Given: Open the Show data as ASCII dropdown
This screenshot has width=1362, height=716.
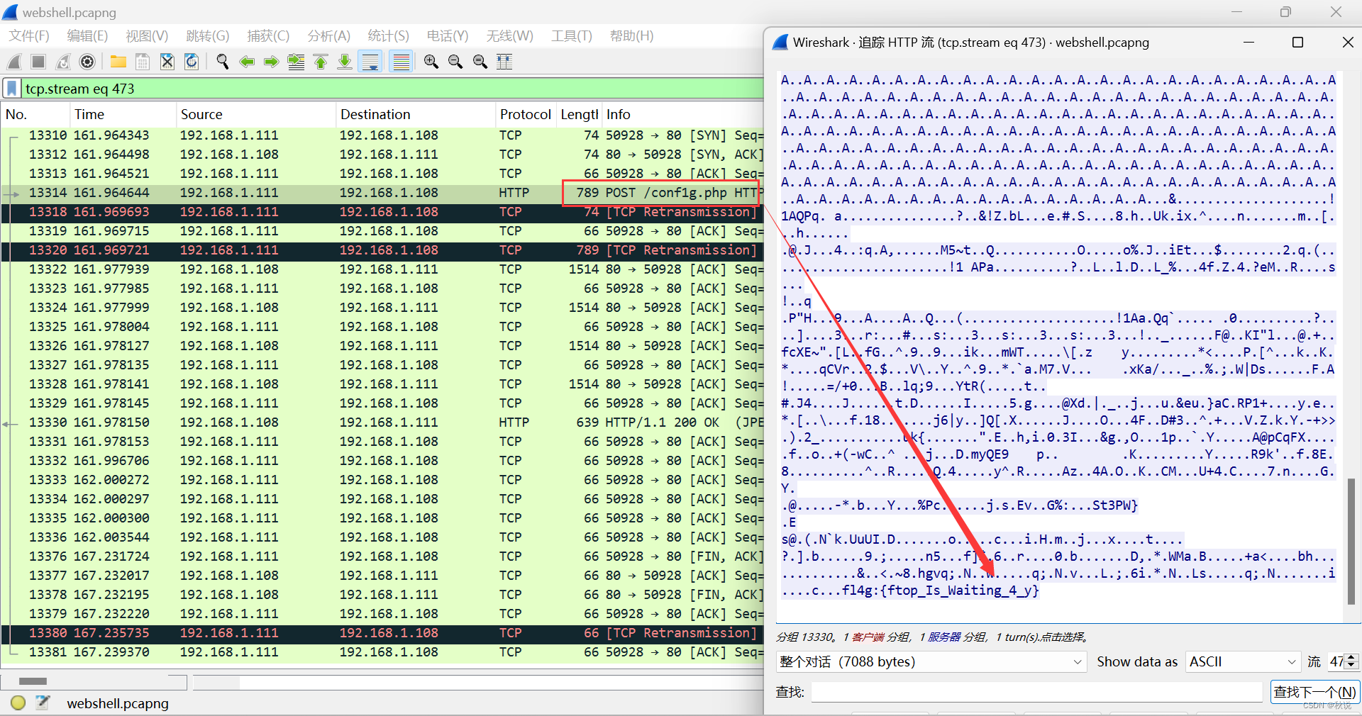Looking at the screenshot, I should pos(1243,661).
